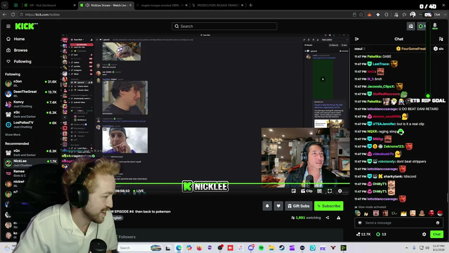Open File Explorer from the taskbar
The height and width of the screenshot is (253, 449).
click(271, 248)
